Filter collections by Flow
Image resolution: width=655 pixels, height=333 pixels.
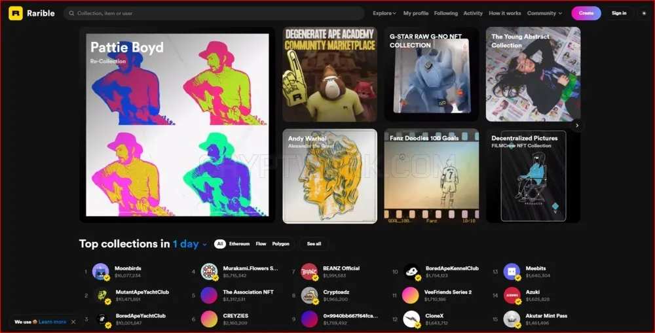[261, 244]
